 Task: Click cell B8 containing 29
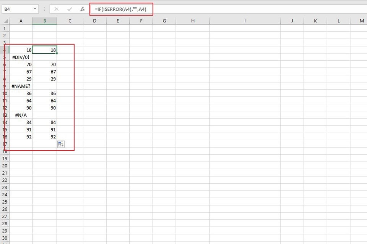44,79
